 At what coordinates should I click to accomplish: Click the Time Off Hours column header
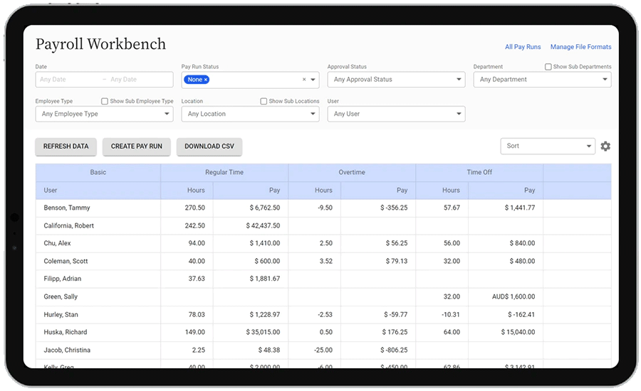click(x=442, y=191)
